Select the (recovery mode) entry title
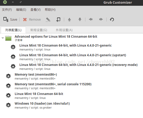This screenshot has width=143, height=118. (x=78, y=65)
